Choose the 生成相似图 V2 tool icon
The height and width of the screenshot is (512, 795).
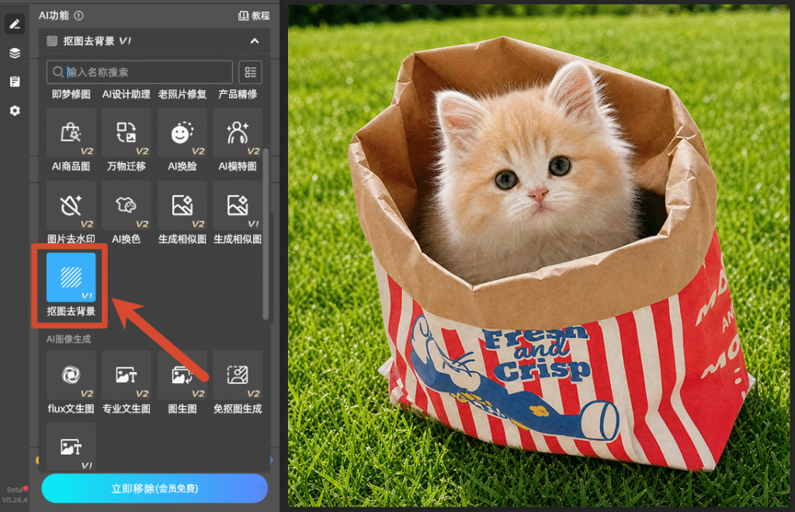click(182, 205)
